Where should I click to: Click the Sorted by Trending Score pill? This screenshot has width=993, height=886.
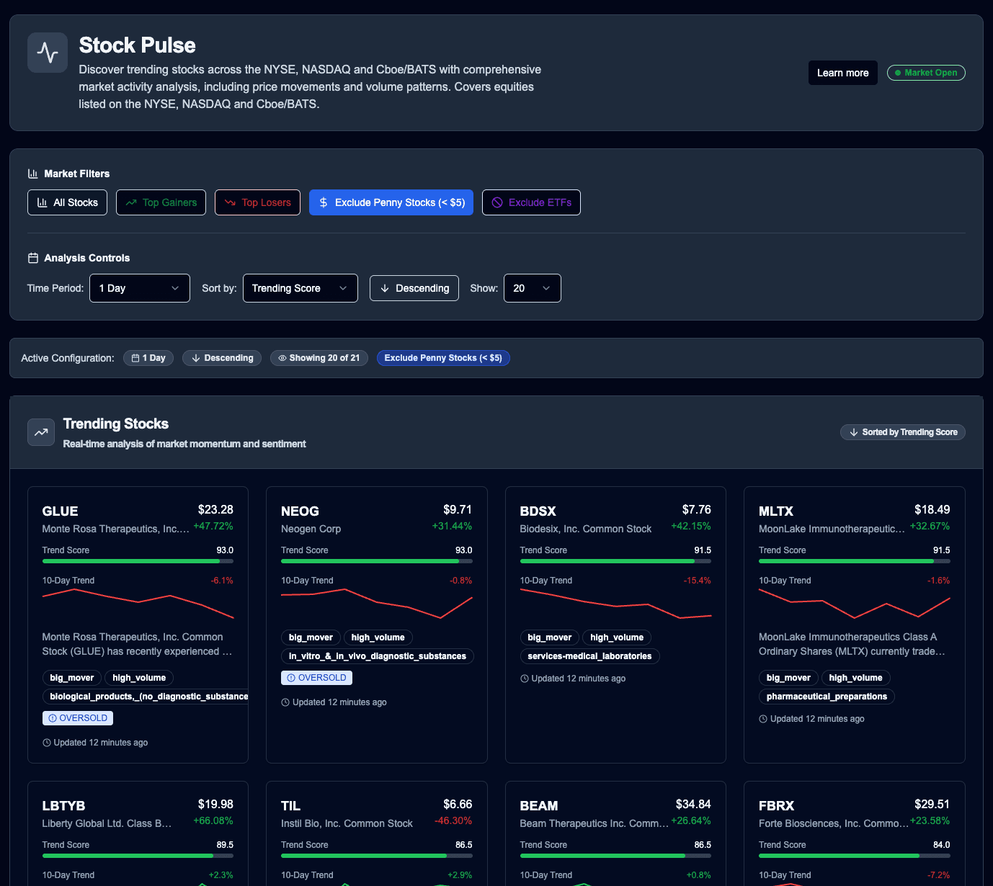[902, 431]
